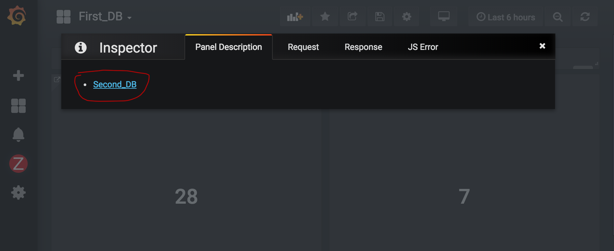
Task: Open dashboard settings via the top gear icon
Action: pos(406,17)
